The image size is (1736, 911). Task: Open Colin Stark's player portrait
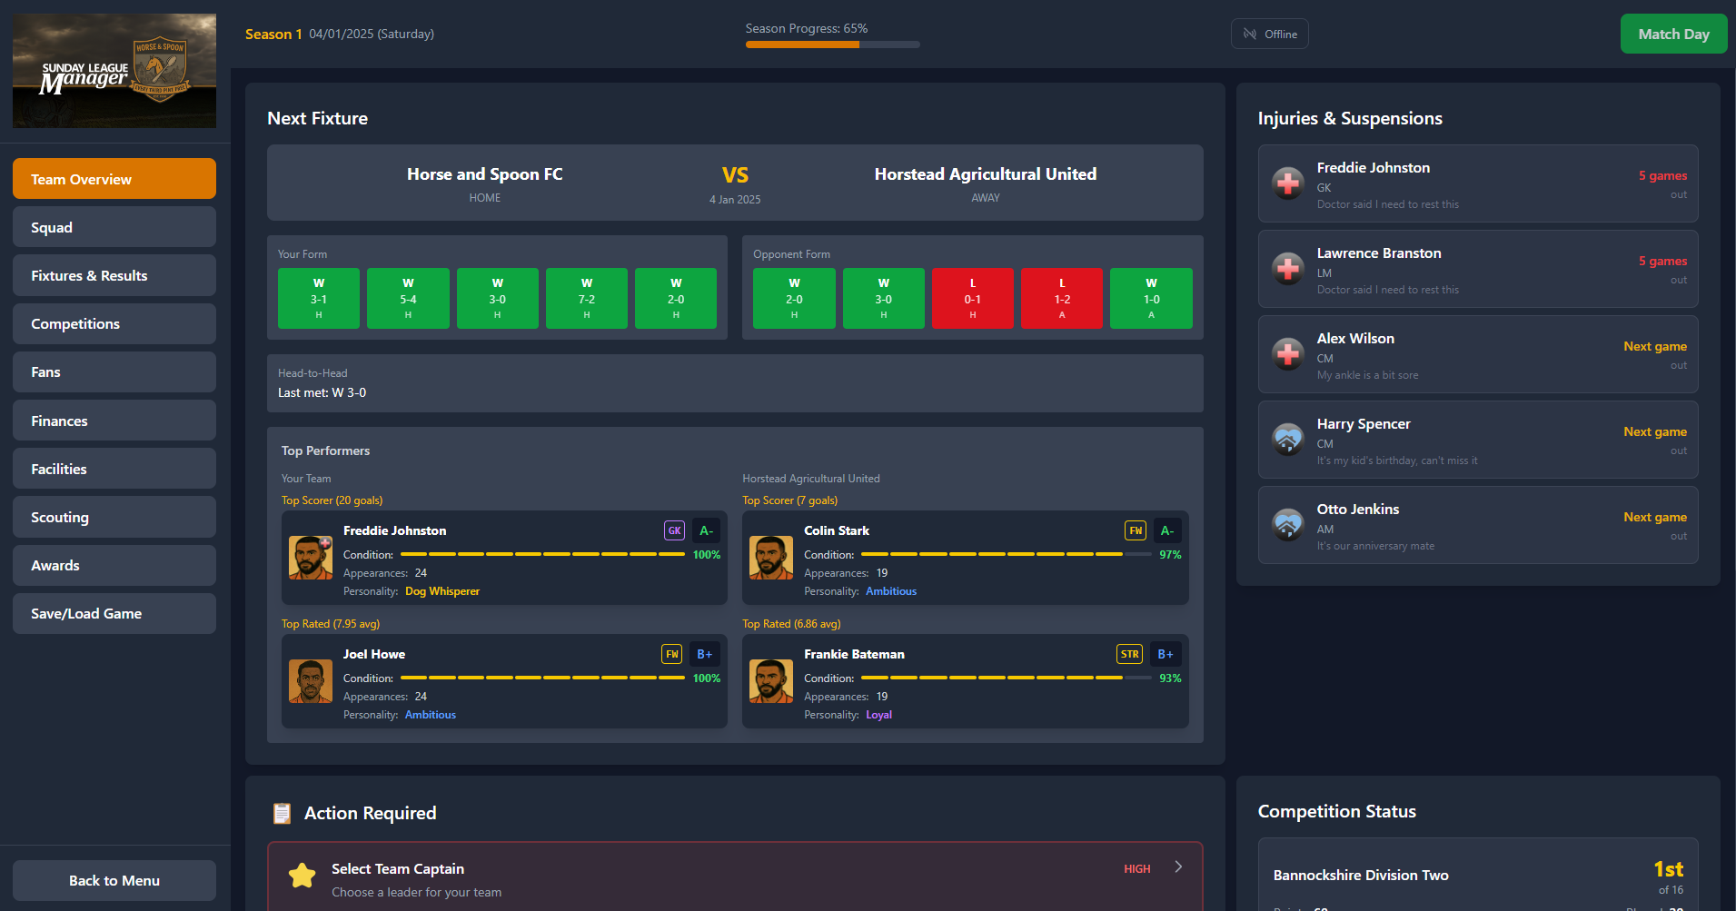coord(771,558)
